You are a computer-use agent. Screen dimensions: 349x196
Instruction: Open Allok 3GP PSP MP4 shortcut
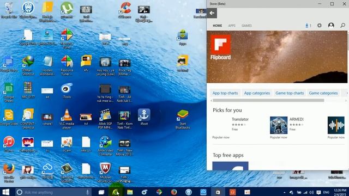coord(105,119)
